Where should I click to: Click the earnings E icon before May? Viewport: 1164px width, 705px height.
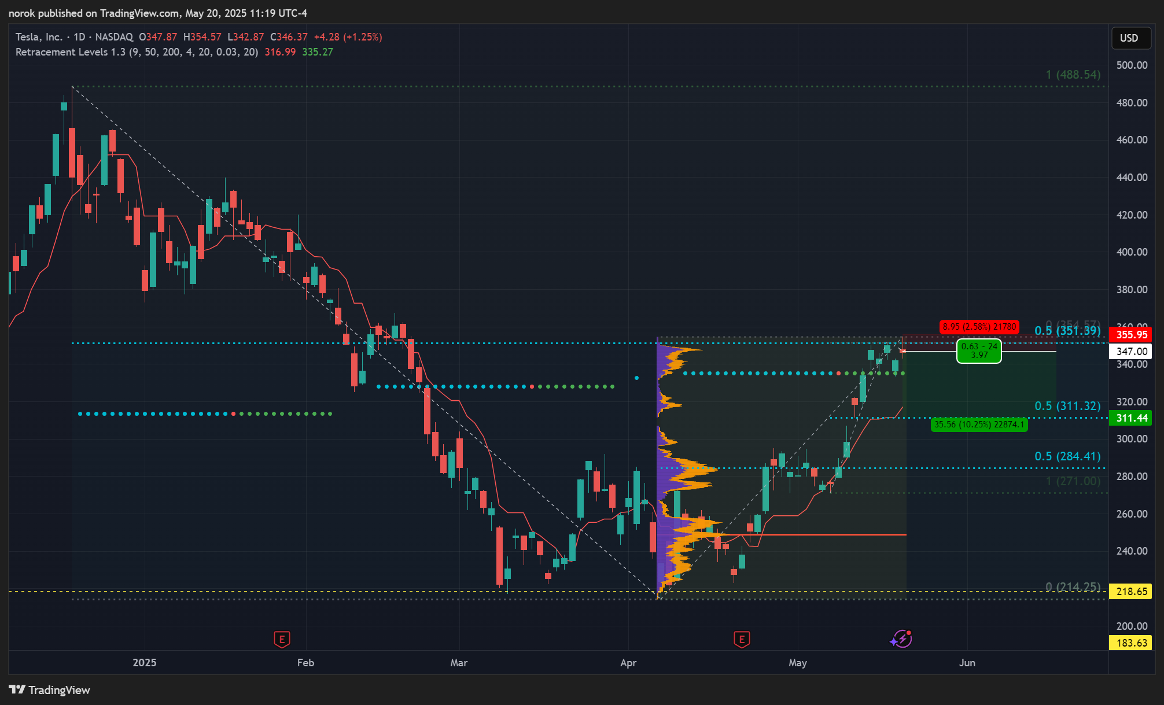tap(742, 639)
